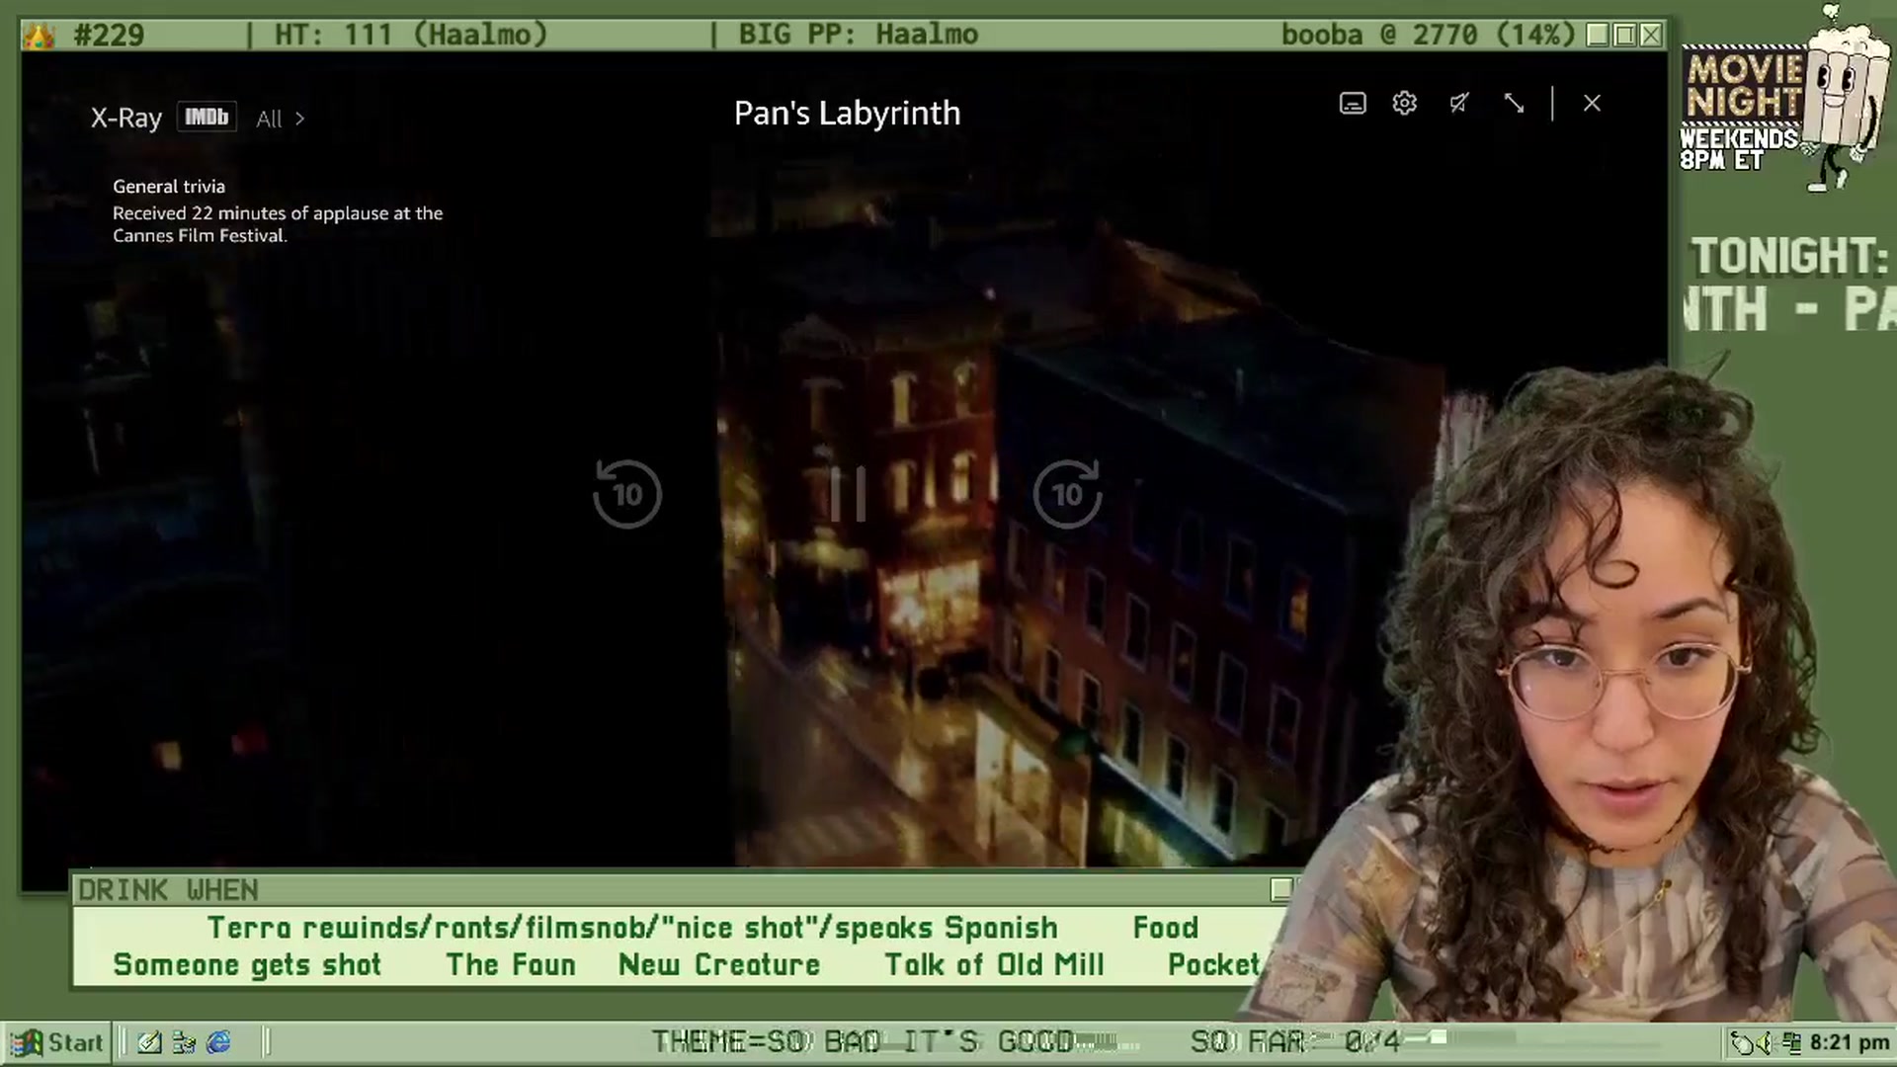
Task: Open the subtitles and audio menu
Action: [x=1353, y=103]
